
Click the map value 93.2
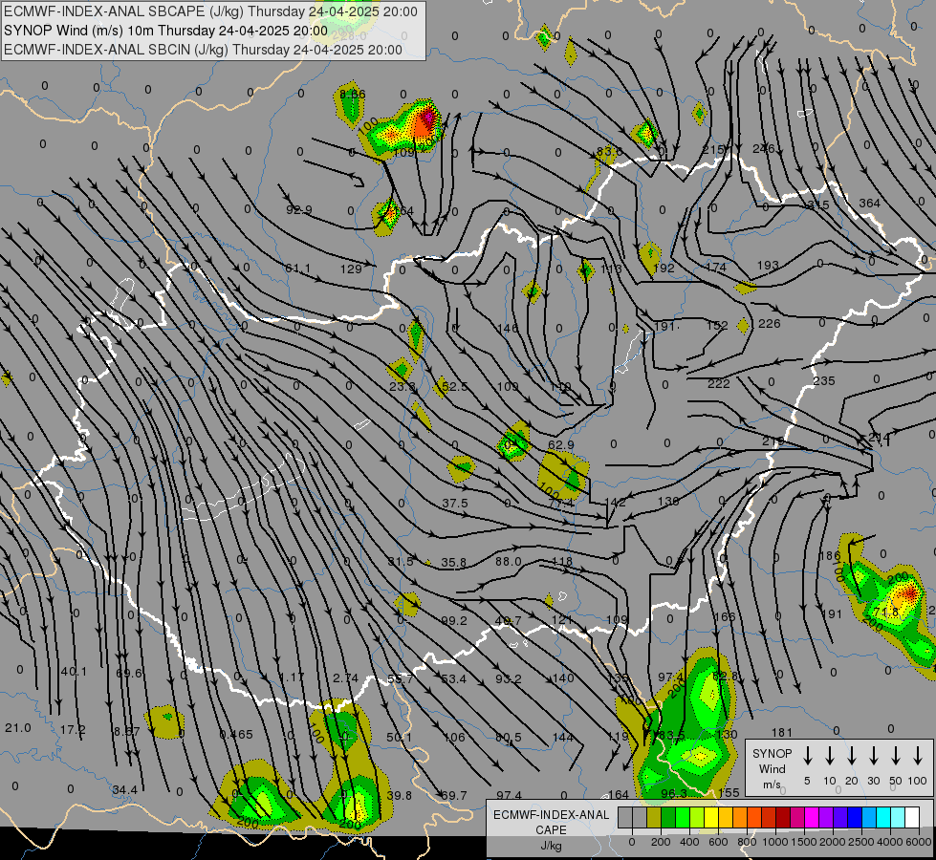(508, 678)
